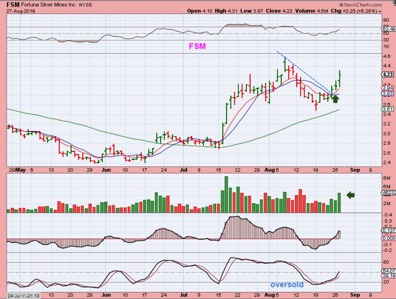396x299 pixels.
Task: Click the company name Fortuna Silver Mines Inc.
Action: click(49, 5)
